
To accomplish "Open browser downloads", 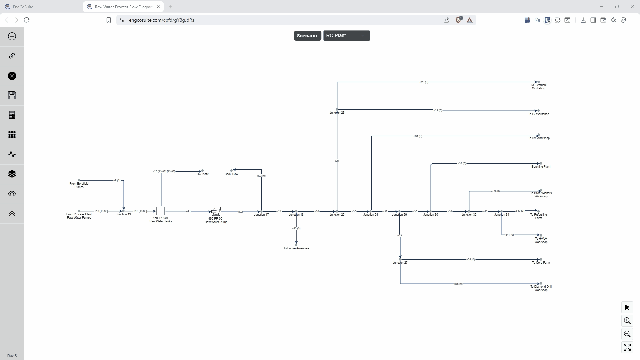I will coord(583,20).
